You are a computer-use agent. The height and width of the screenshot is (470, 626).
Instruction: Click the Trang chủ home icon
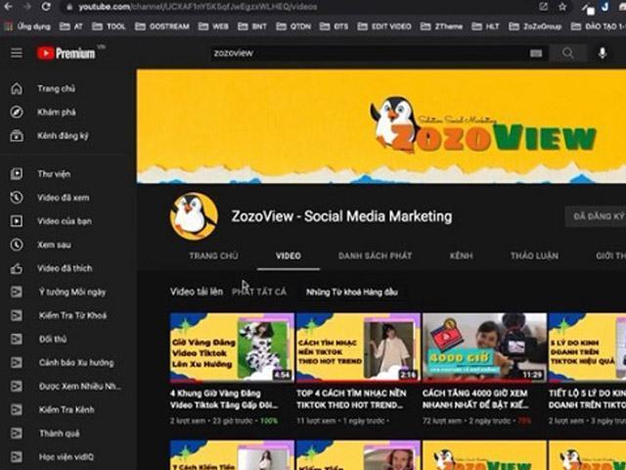tap(17, 88)
